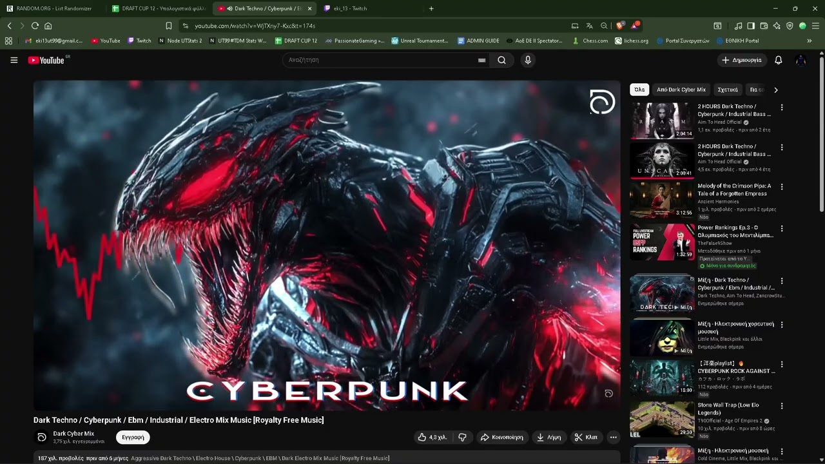Select the "Σχετικά" filter chip
825x464 pixels.
(x=728, y=90)
